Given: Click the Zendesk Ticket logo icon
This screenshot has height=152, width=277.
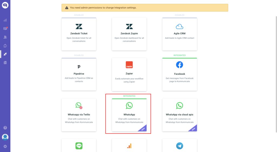Looking at the screenshot, I should pyautogui.click(x=79, y=27).
